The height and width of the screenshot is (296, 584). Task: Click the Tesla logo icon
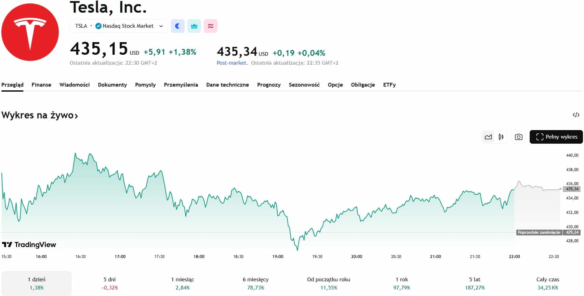30,32
